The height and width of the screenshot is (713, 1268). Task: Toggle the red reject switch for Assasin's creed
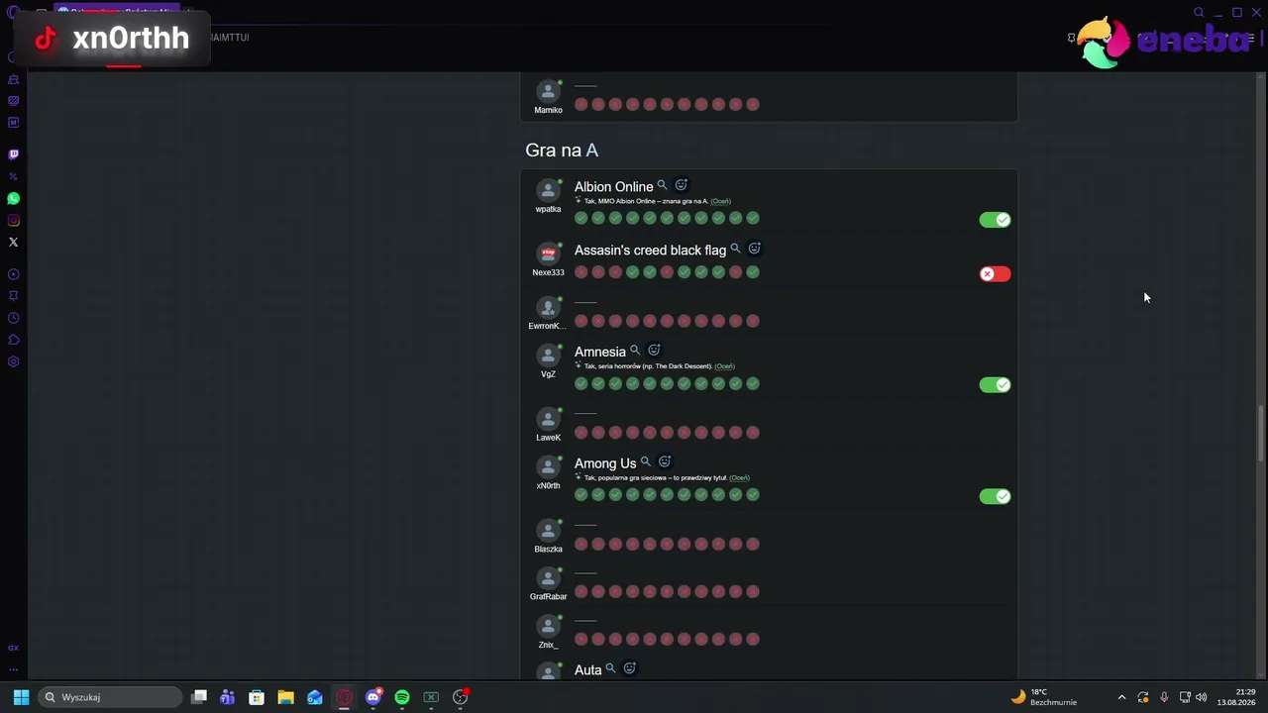(x=995, y=274)
